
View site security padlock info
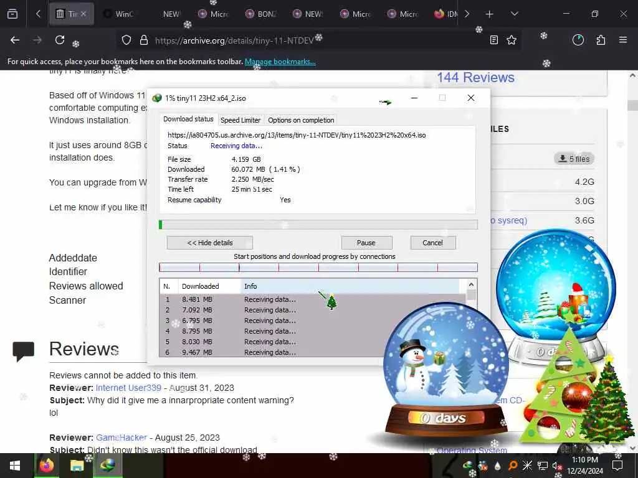144,40
